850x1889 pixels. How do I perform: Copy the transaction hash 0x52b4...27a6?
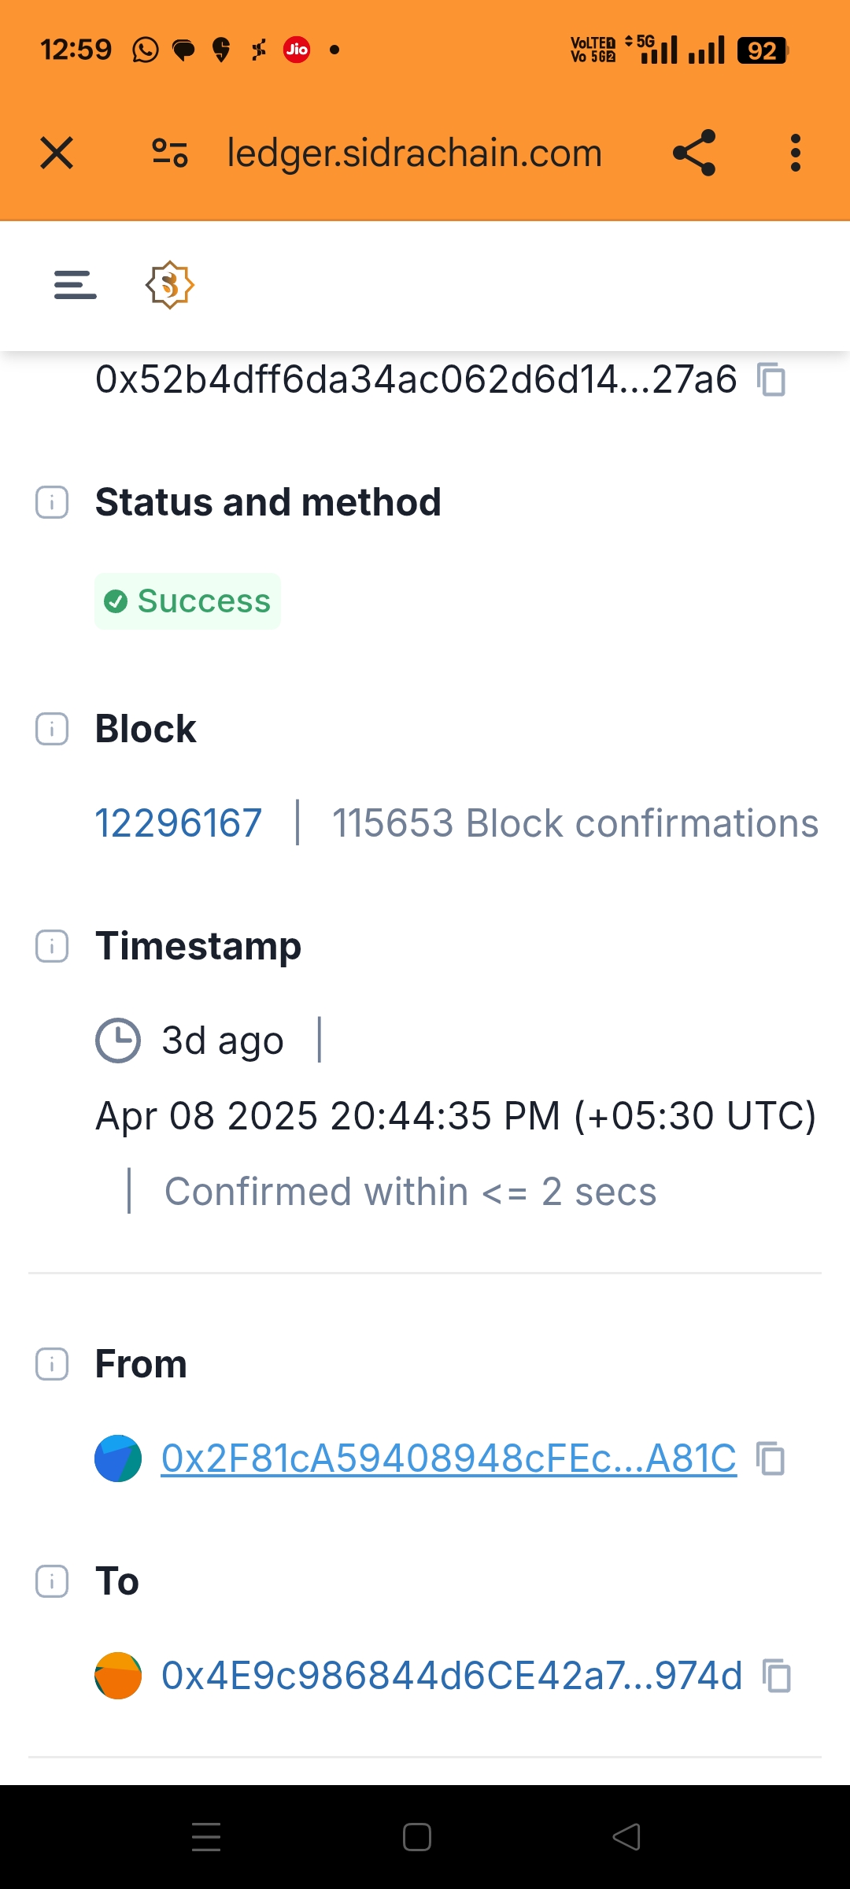[x=771, y=379]
